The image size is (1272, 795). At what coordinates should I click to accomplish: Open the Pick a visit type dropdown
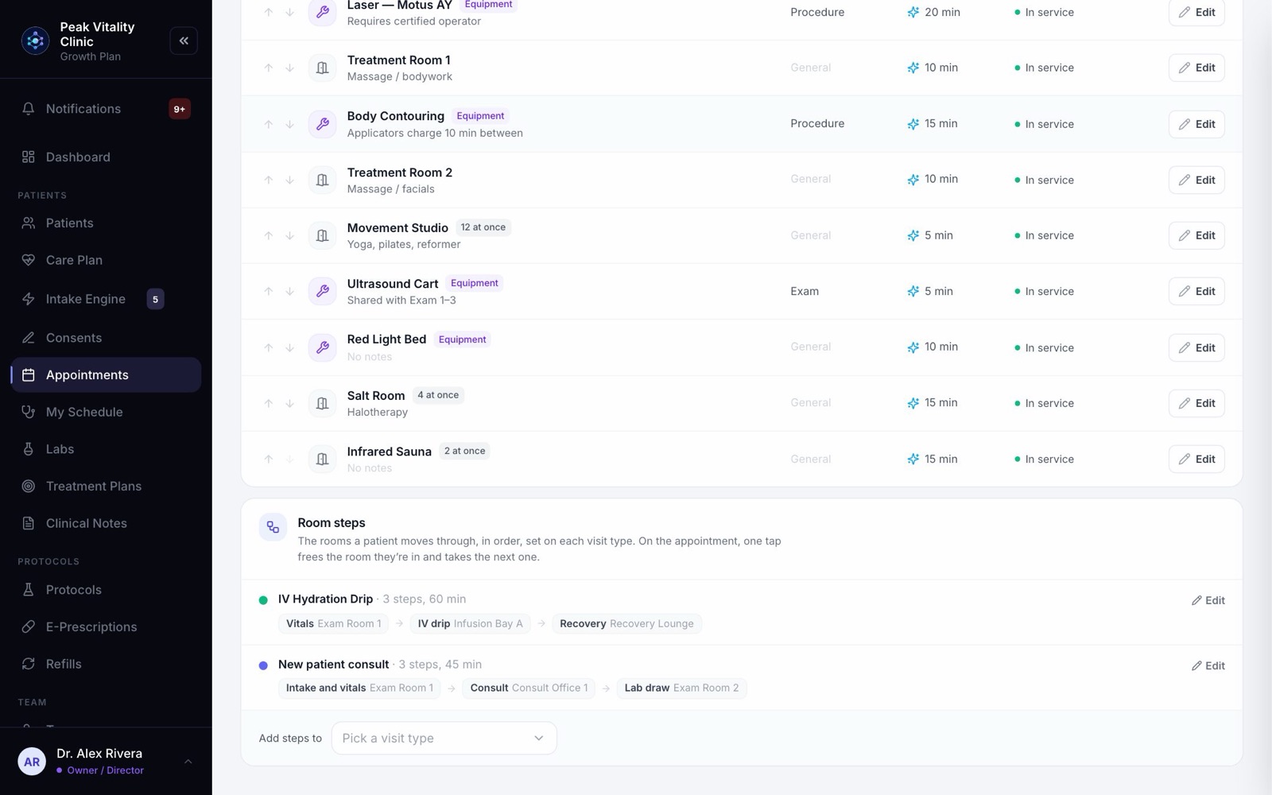444,738
